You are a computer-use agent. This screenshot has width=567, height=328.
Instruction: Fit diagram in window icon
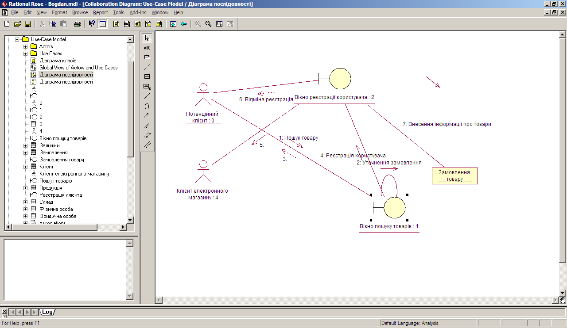(219, 24)
